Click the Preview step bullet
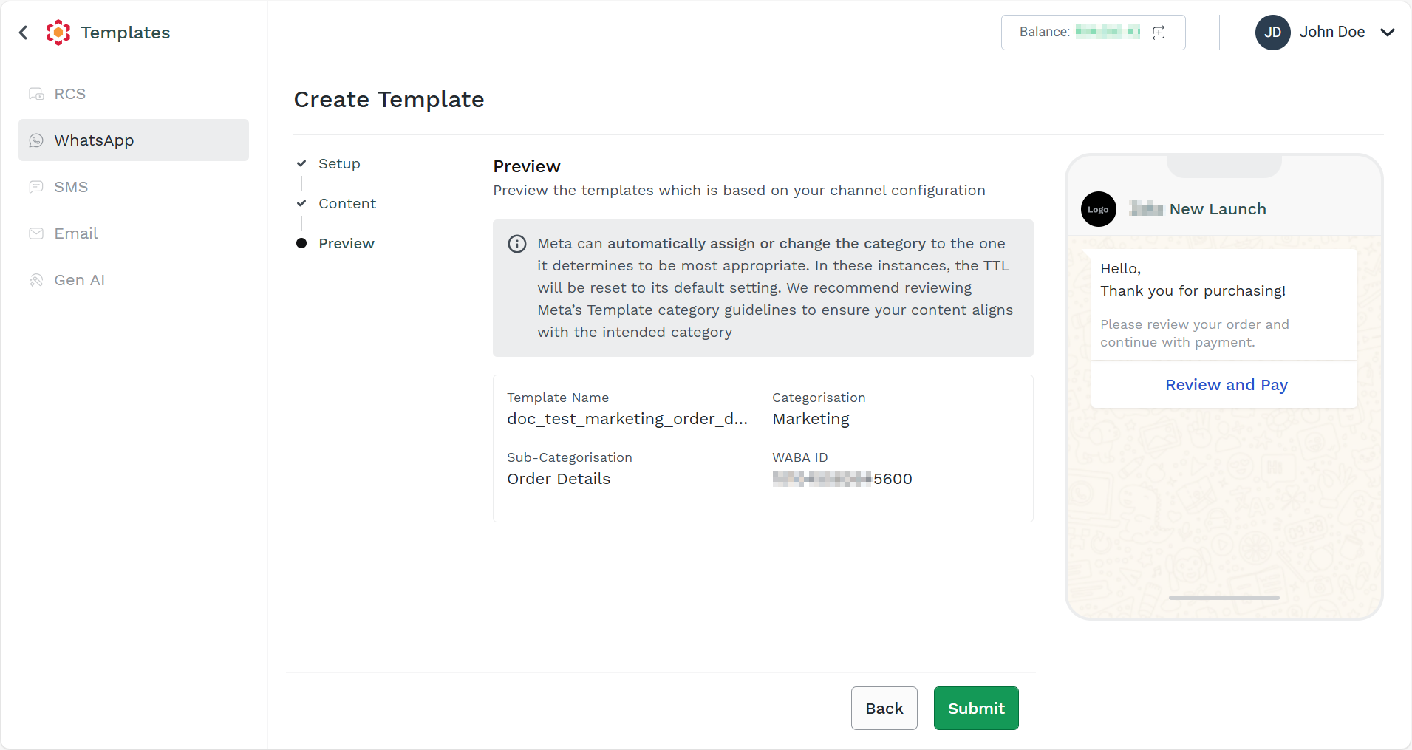Image resolution: width=1412 pixels, height=750 pixels. (301, 243)
